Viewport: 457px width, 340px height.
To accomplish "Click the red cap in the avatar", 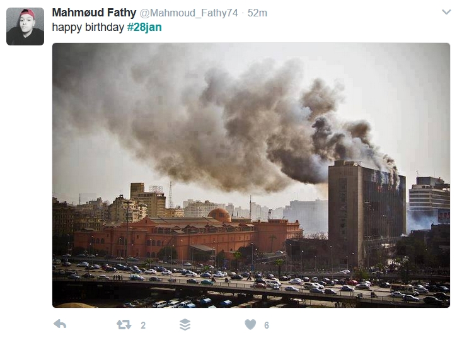I will pyautogui.click(x=28, y=13).
